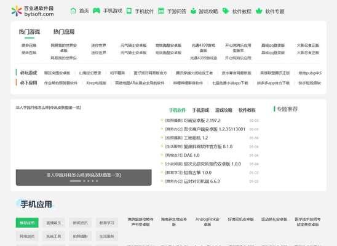Select the 手机软件 tab in the news list
This screenshot has height=246, width=337.
[x=177, y=110]
